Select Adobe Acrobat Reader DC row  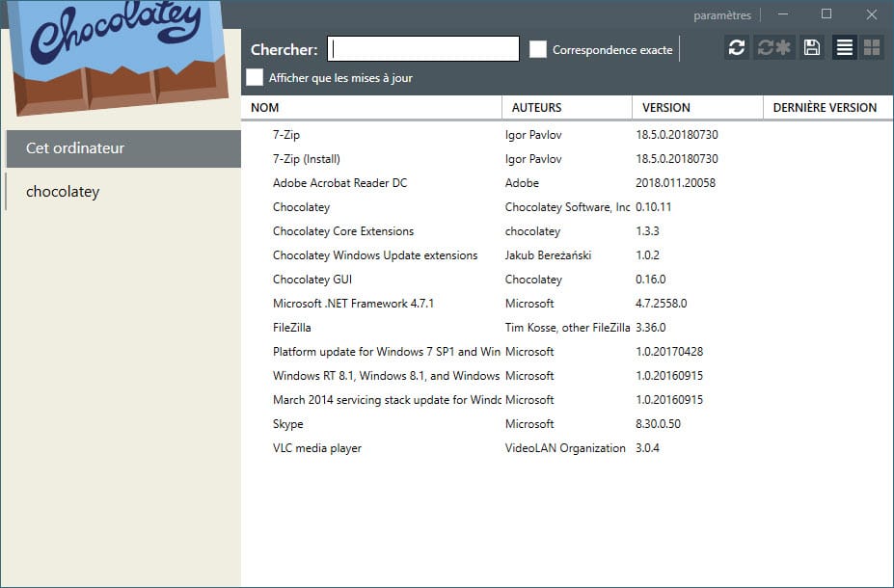pos(567,183)
